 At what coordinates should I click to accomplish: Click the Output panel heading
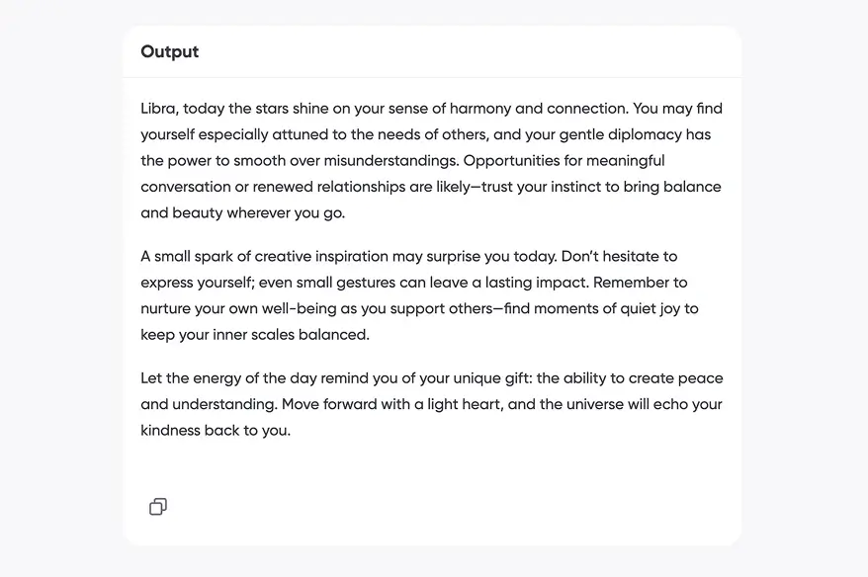click(170, 52)
